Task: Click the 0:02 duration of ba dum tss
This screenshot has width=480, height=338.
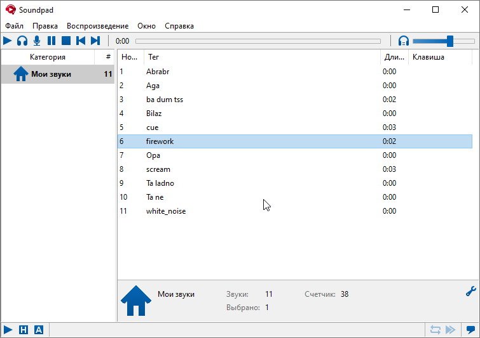Action: pyautogui.click(x=389, y=100)
